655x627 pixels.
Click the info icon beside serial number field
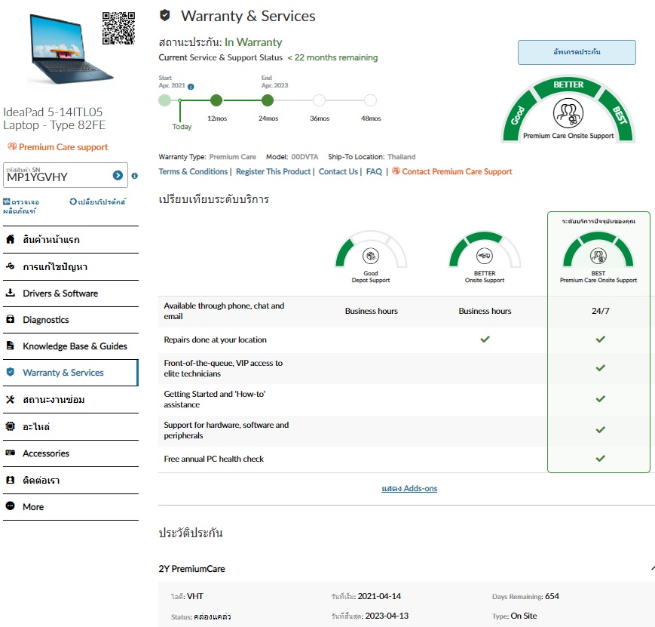click(x=134, y=176)
